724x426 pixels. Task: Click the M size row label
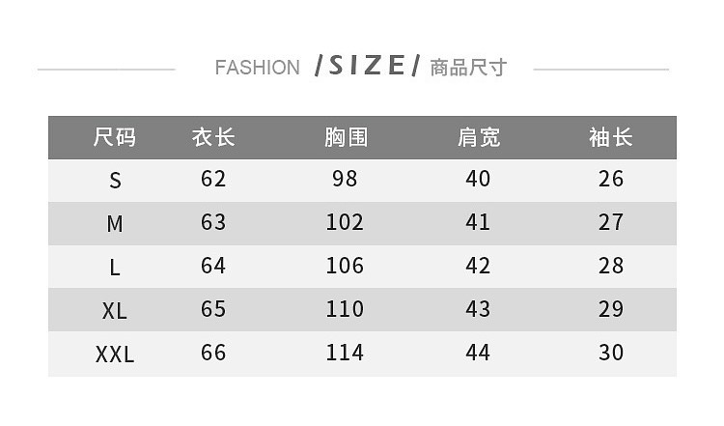click(x=115, y=224)
